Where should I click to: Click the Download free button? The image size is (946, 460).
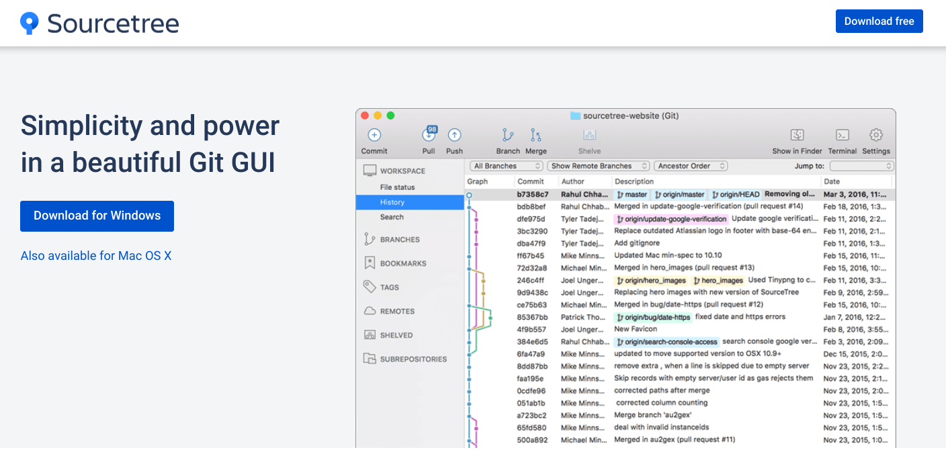tap(879, 21)
